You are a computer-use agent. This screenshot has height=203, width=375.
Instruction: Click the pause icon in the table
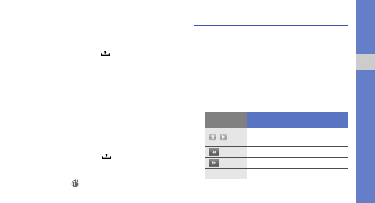point(213,137)
